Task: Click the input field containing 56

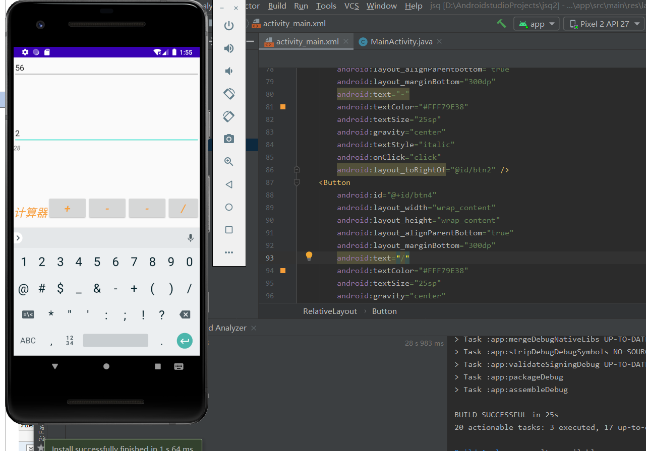Action: (106, 68)
